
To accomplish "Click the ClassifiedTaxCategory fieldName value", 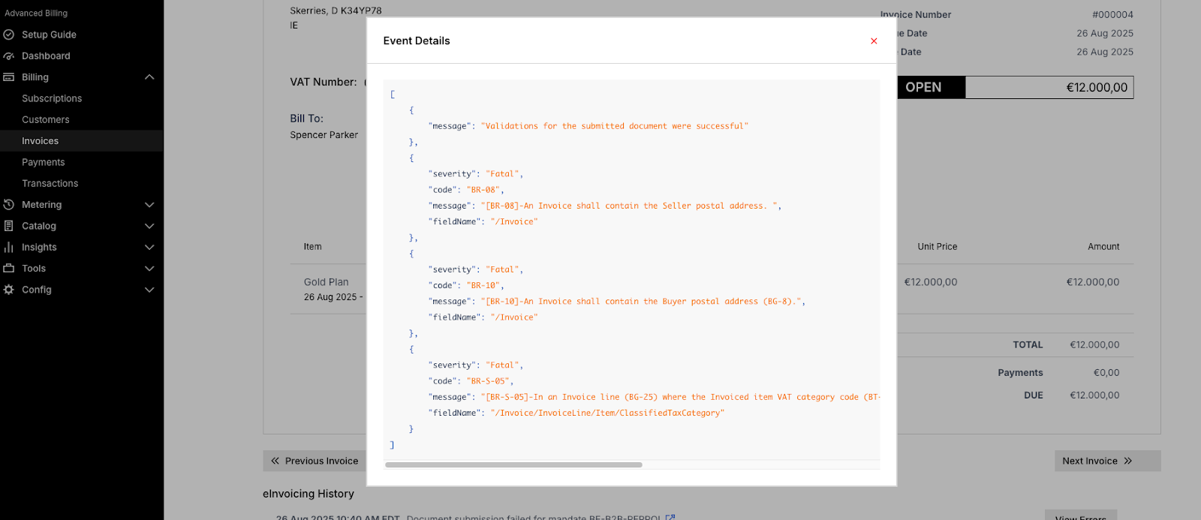I will pyautogui.click(x=607, y=413).
